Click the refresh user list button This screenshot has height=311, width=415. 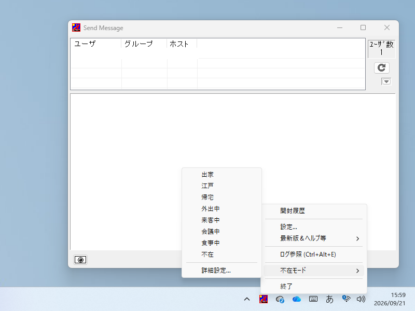381,68
